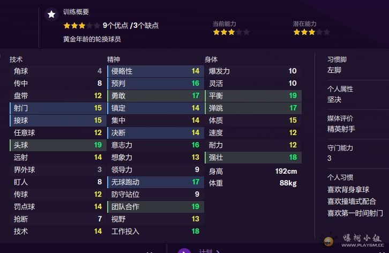Click the training overview three-star rating
The width and height of the screenshot is (389, 253).
coord(81,25)
